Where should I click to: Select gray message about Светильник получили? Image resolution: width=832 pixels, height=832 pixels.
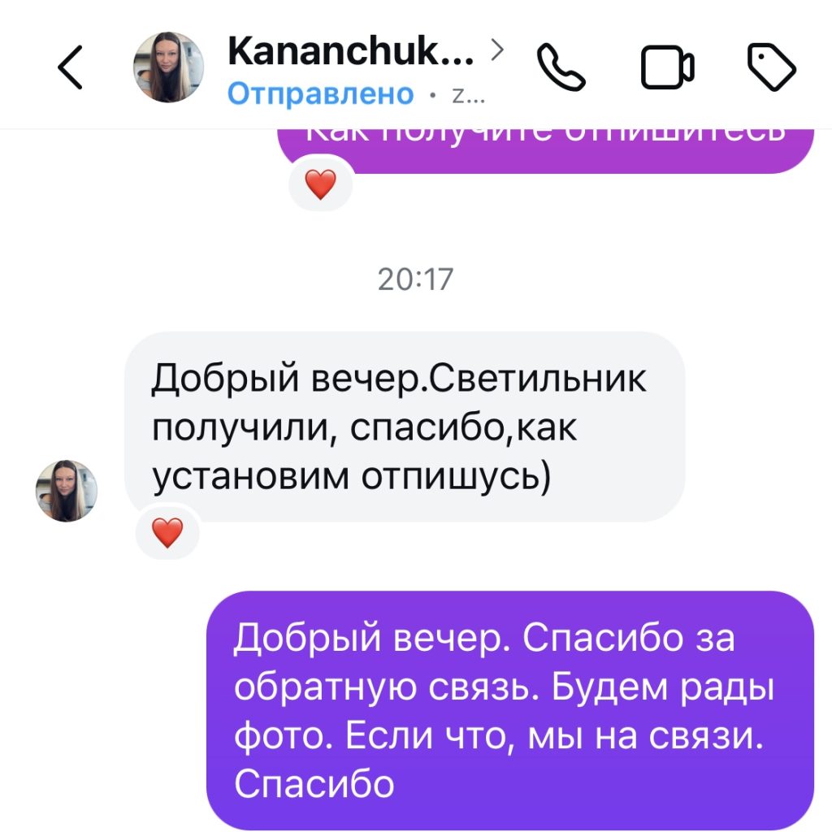coord(405,427)
